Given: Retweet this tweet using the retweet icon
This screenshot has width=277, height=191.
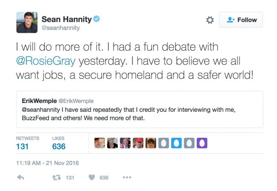Looking at the screenshot, I should (x=55, y=177).
